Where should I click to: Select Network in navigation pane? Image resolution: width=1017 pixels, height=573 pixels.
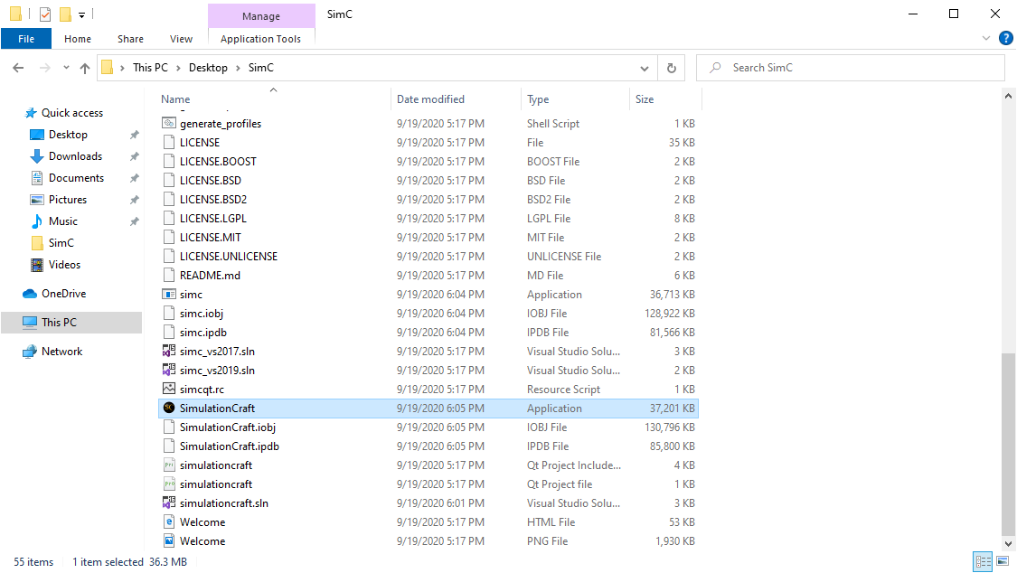tap(61, 352)
